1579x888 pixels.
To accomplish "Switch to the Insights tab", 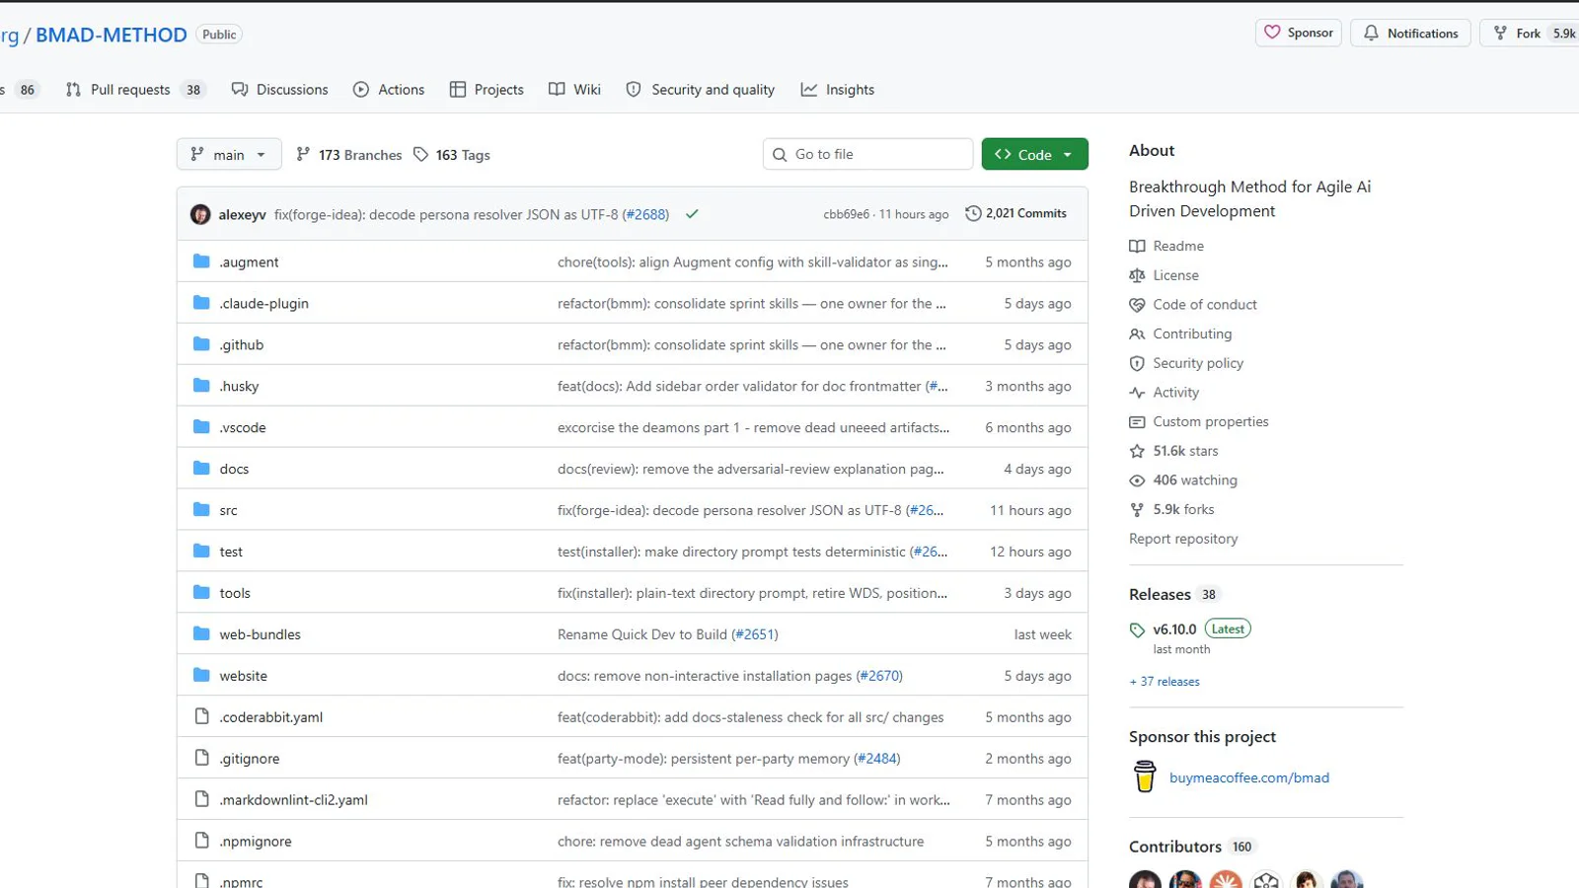I will pos(838,90).
